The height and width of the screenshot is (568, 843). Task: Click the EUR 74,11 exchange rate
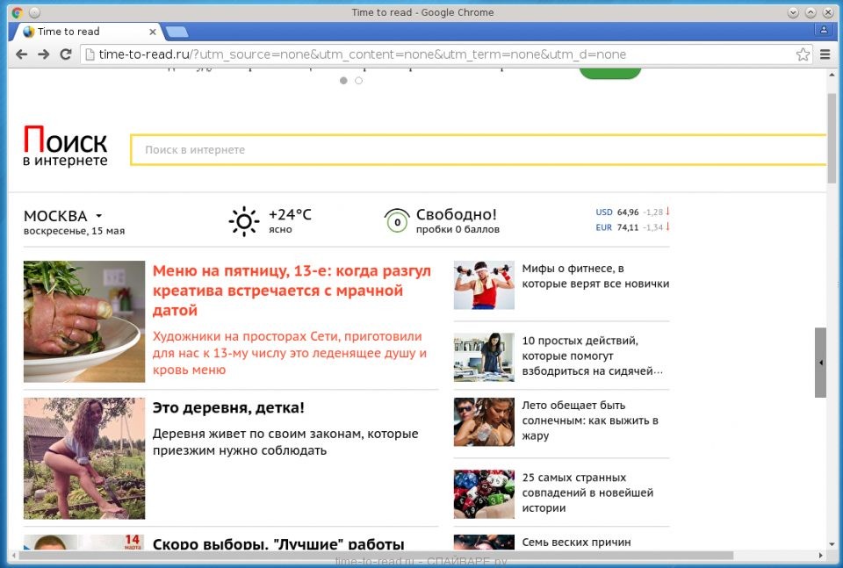point(632,227)
